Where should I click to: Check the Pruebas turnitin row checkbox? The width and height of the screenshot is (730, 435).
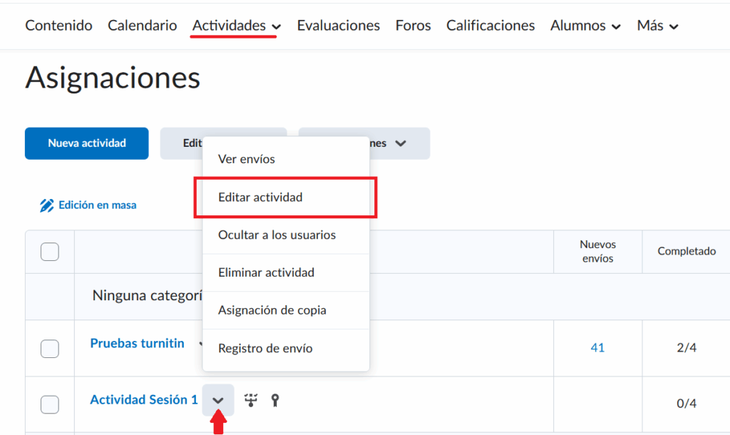click(50, 348)
